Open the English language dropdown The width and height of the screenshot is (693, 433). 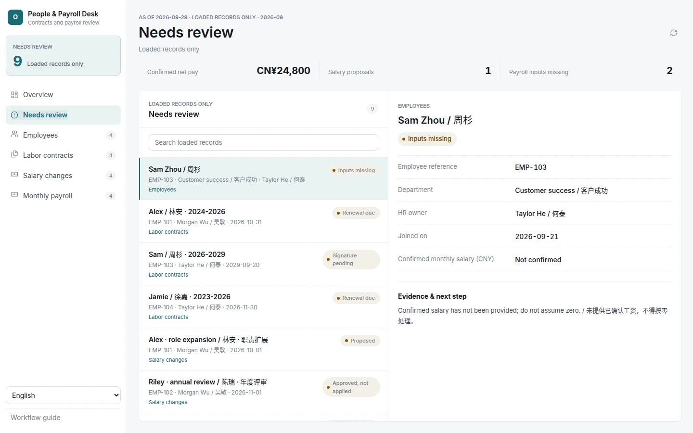(63, 395)
